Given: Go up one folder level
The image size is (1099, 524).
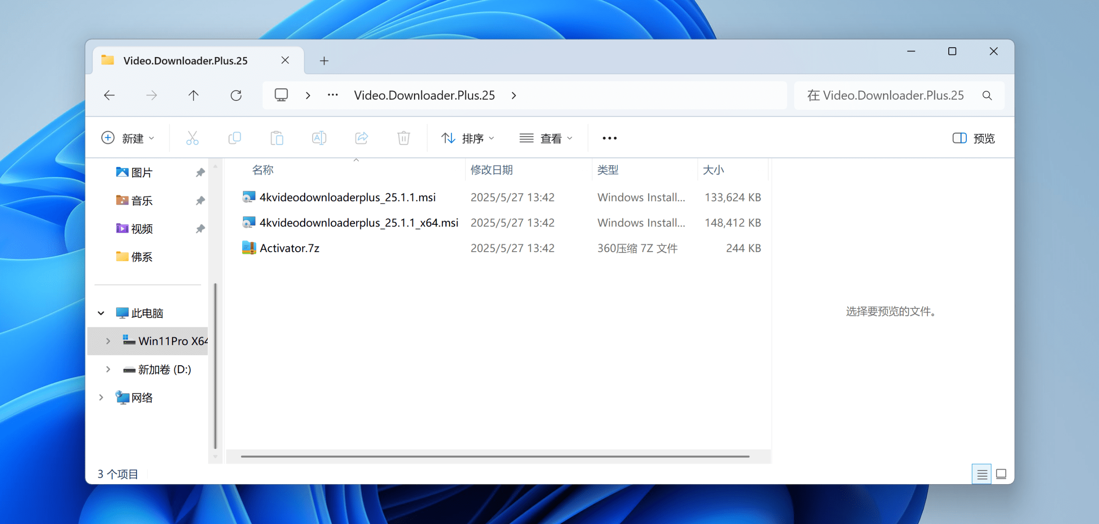Looking at the screenshot, I should [194, 95].
